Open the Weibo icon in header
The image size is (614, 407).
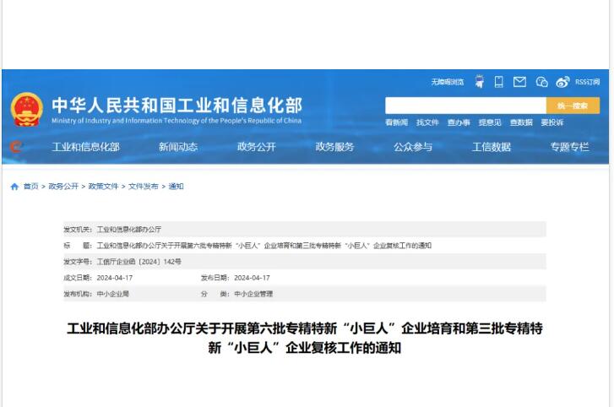(563, 82)
